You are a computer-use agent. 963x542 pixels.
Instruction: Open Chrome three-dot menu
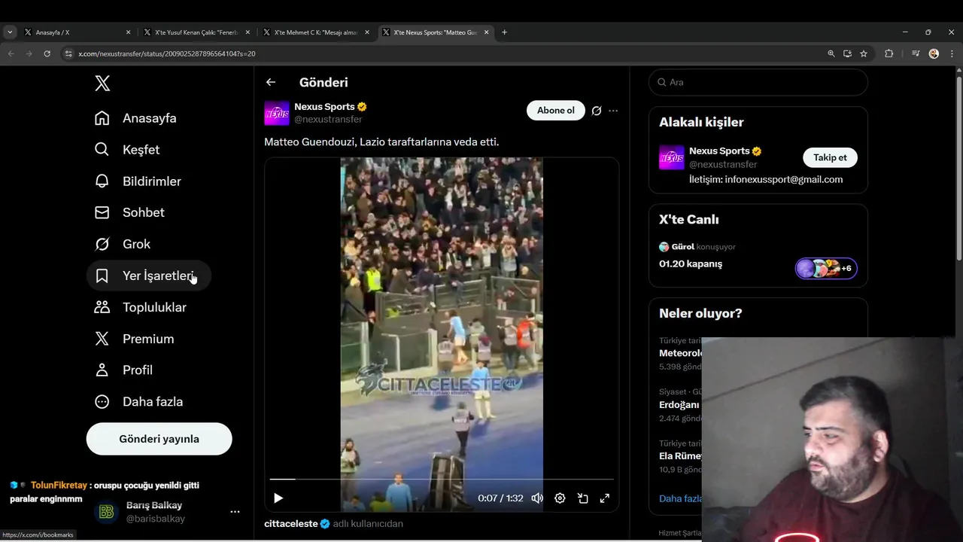pyautogui.click(x=952, y=53)
